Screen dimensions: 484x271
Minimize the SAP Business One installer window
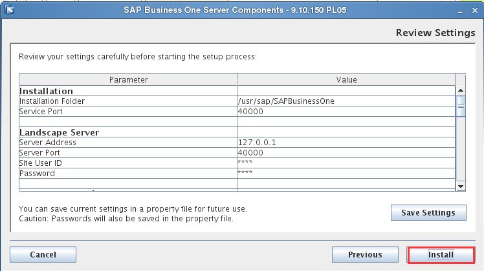pos(460,11)
